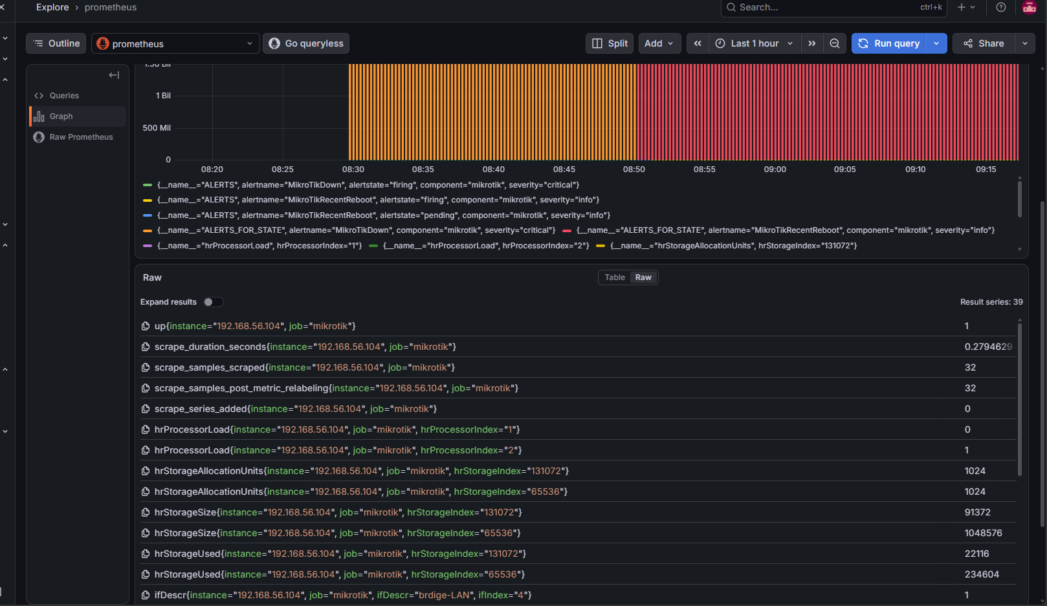Copy the up metric row to clipboard
The height and width of the screenshot is (606, 1047).
[x=146, y=326]
